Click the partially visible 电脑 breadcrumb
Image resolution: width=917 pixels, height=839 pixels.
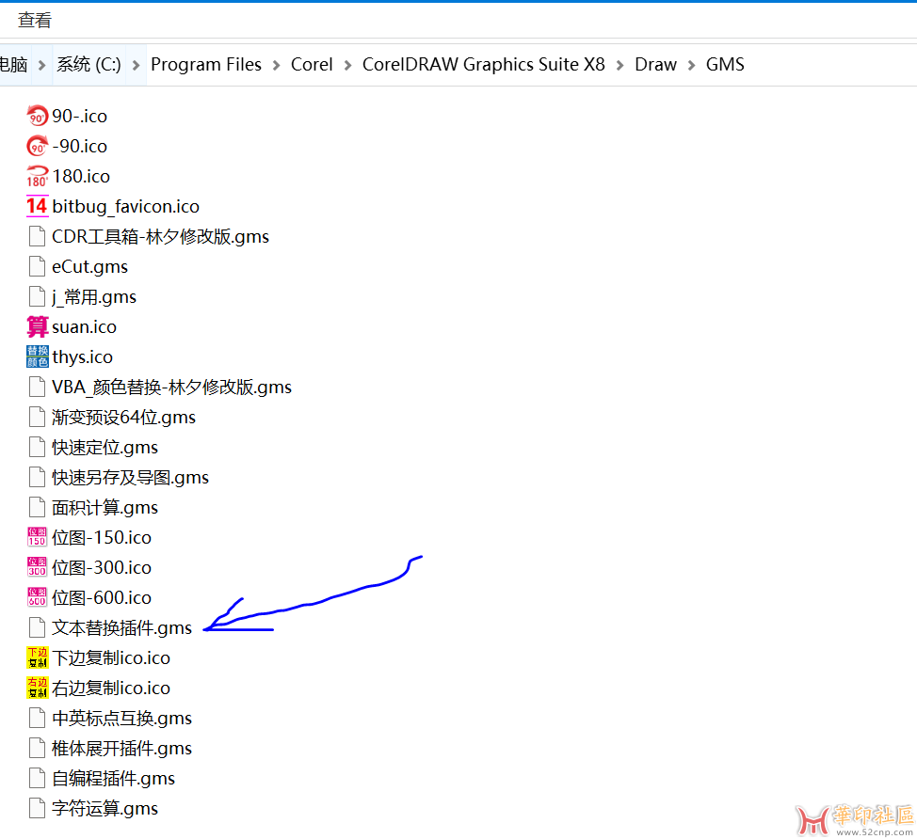click(x=14, y=64)
